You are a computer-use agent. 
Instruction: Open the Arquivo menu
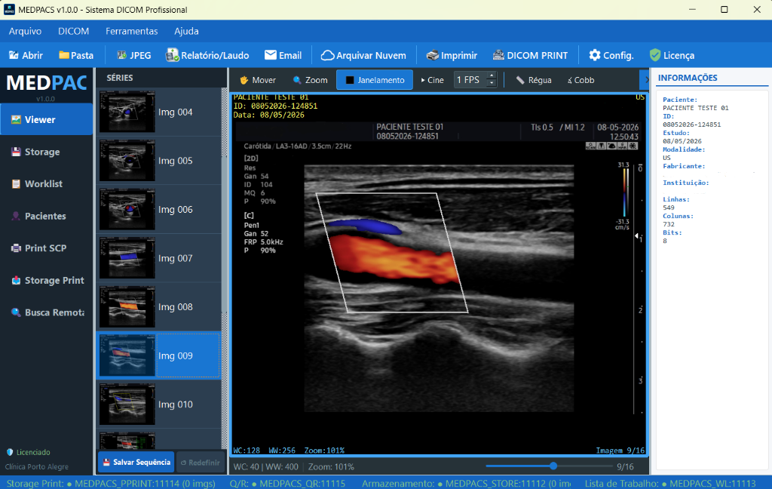click(25, 31)
